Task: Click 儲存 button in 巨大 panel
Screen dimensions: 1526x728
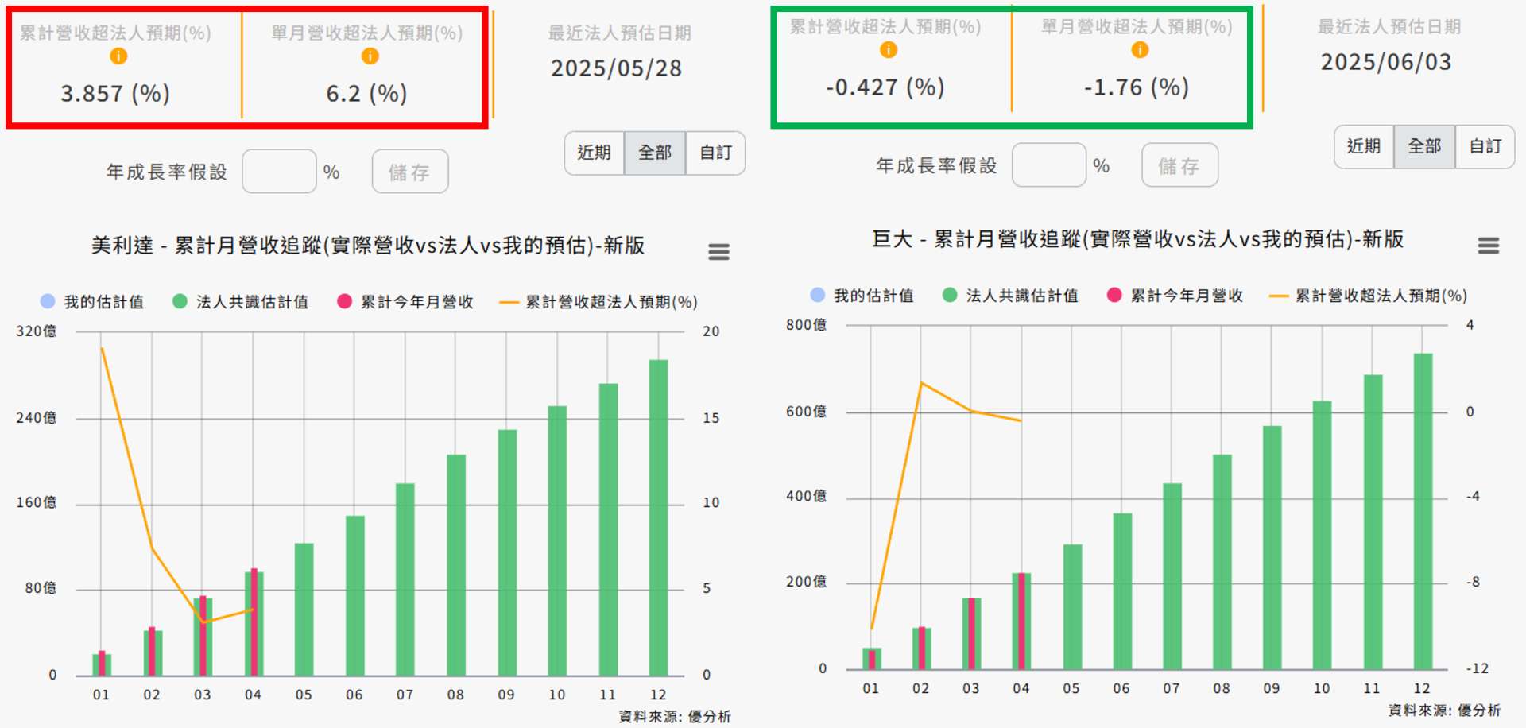Action: click(x=1179, y=165)
